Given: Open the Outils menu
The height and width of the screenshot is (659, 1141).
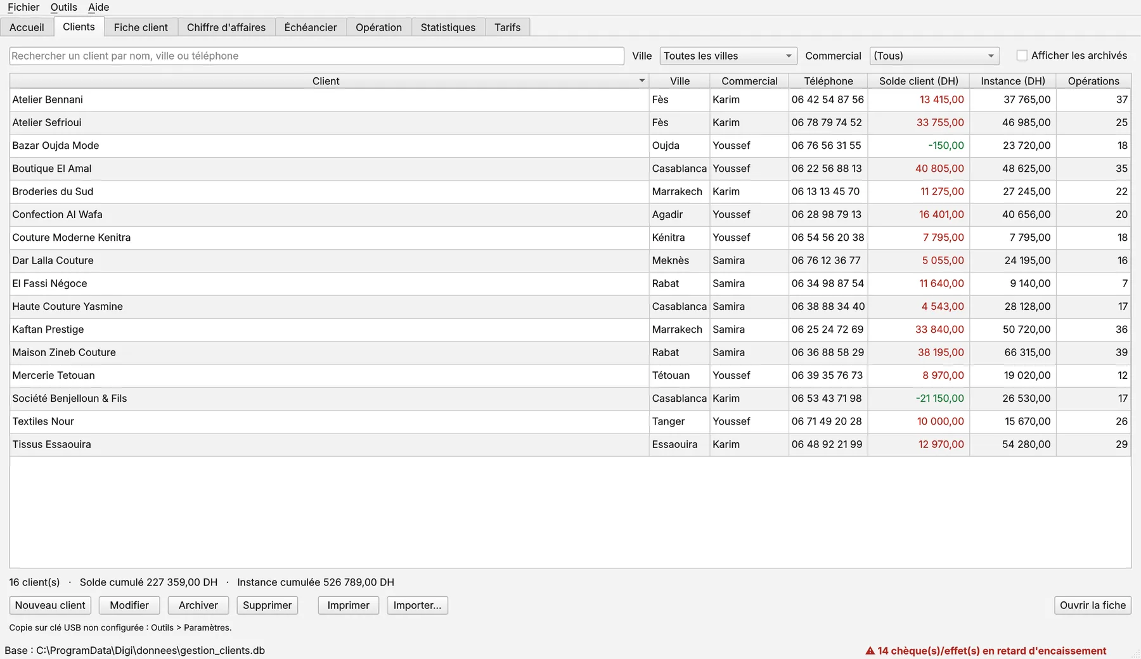Looking at the screenshot, I should pos(63,7).
